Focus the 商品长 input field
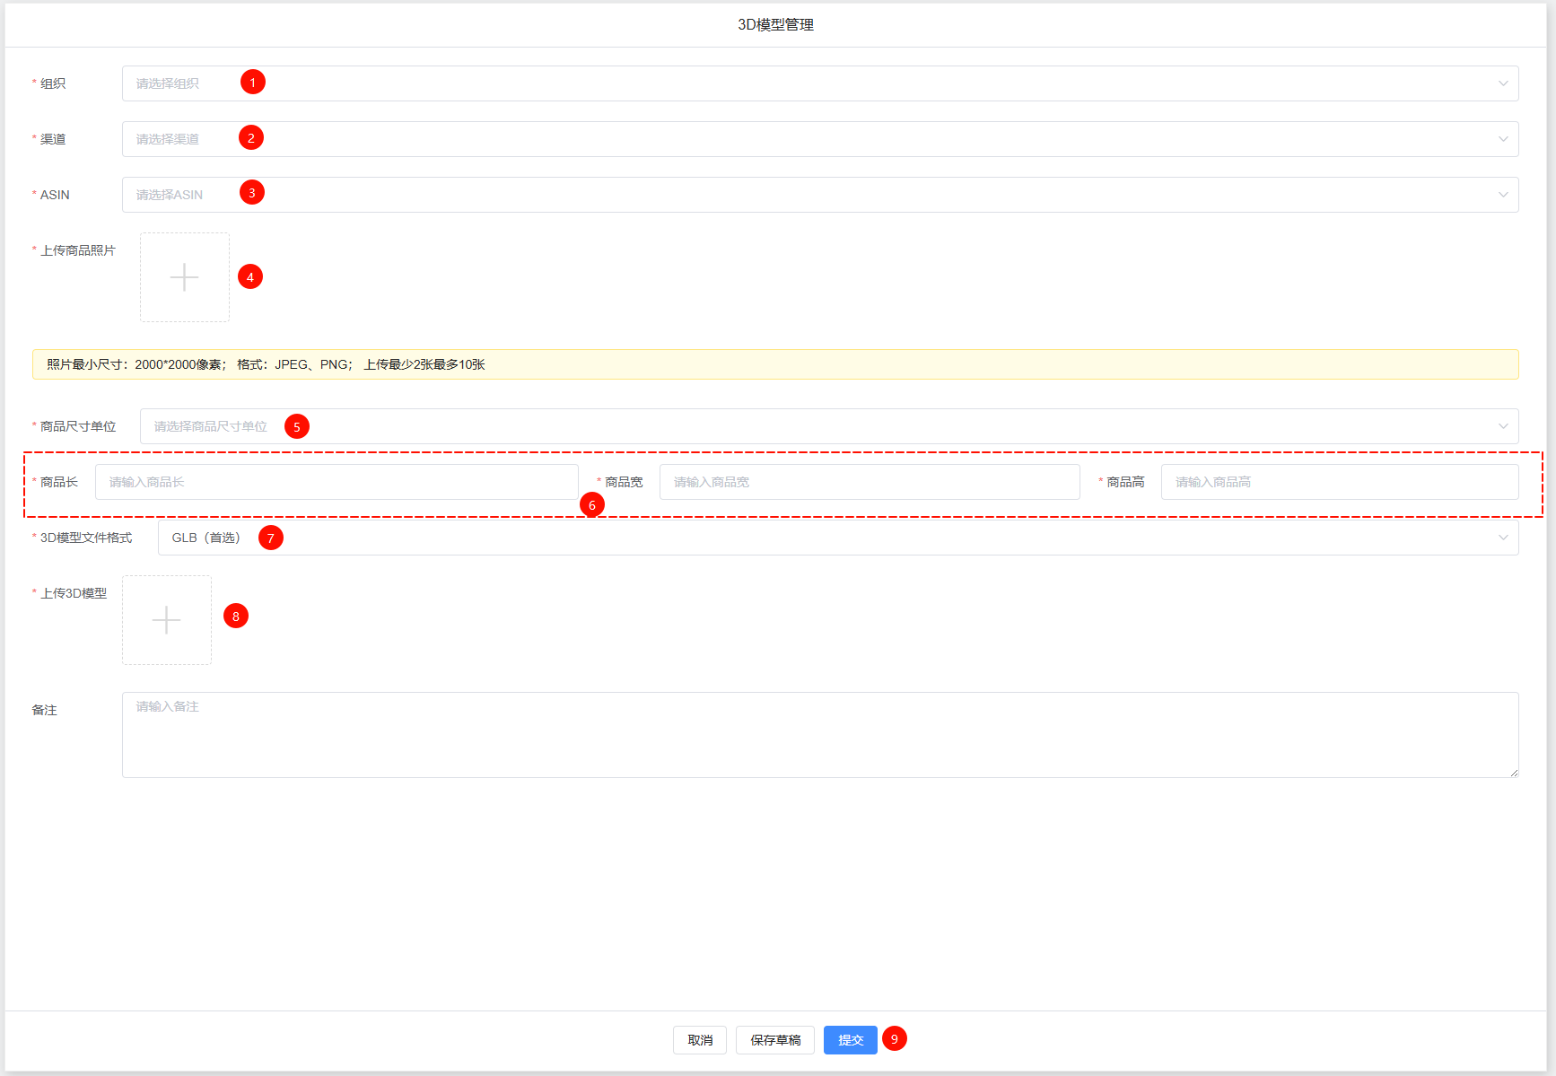The width and height of the screenshot is (1556, 1076). pos(336,482)
